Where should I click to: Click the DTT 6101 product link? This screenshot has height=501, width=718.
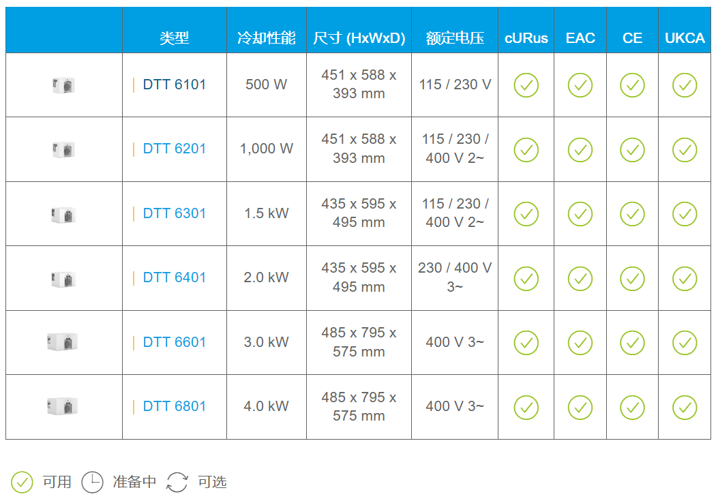(174, 85)
